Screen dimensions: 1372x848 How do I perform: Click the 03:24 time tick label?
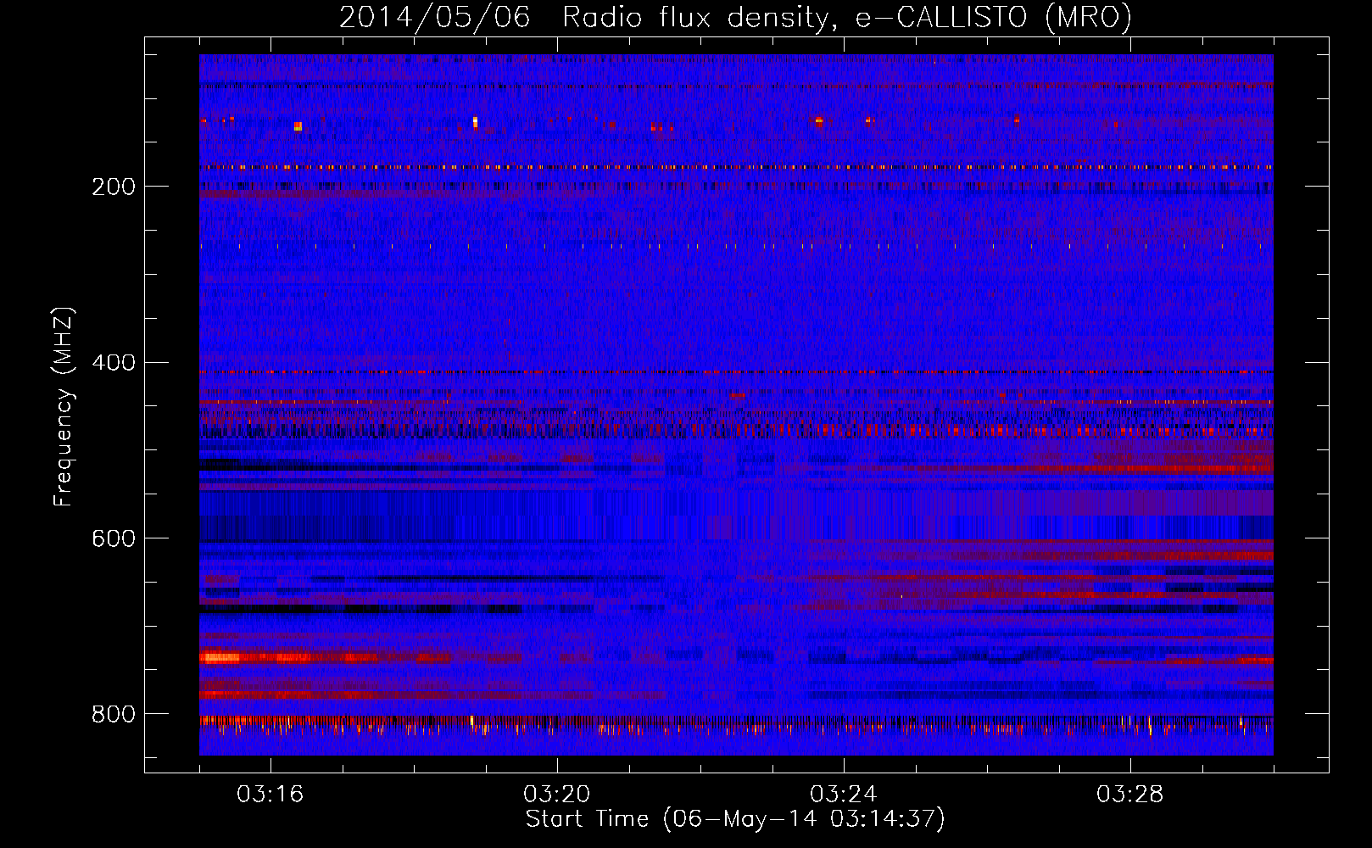pos(844,795)
